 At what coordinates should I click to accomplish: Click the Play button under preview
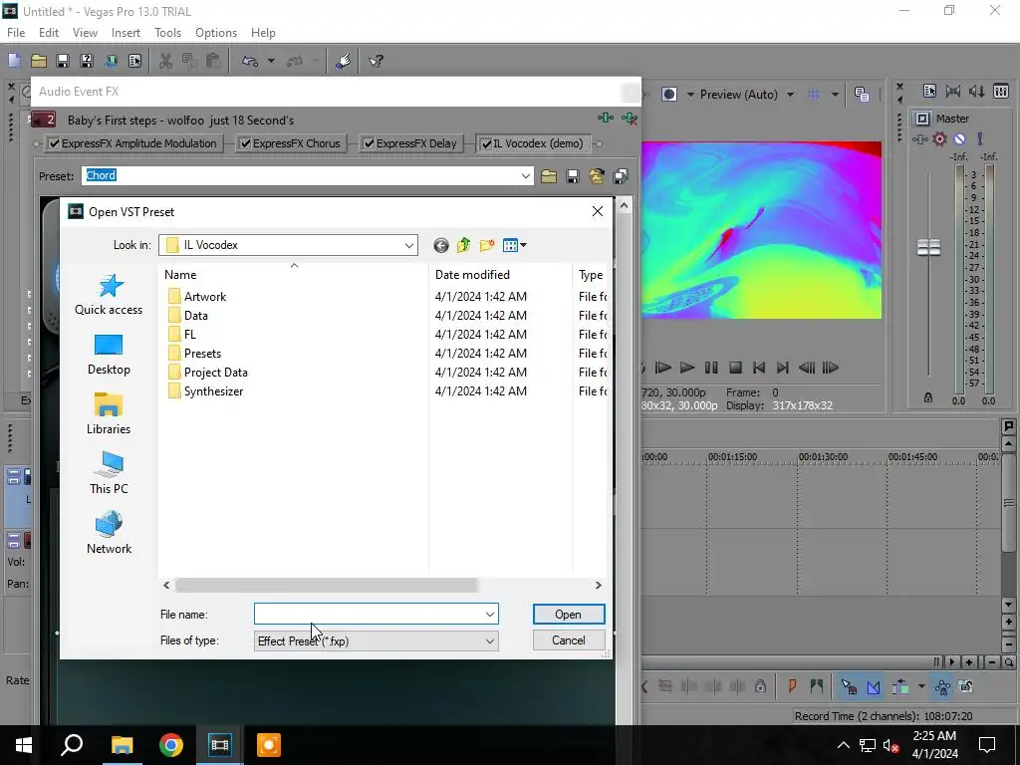(687, 368)
